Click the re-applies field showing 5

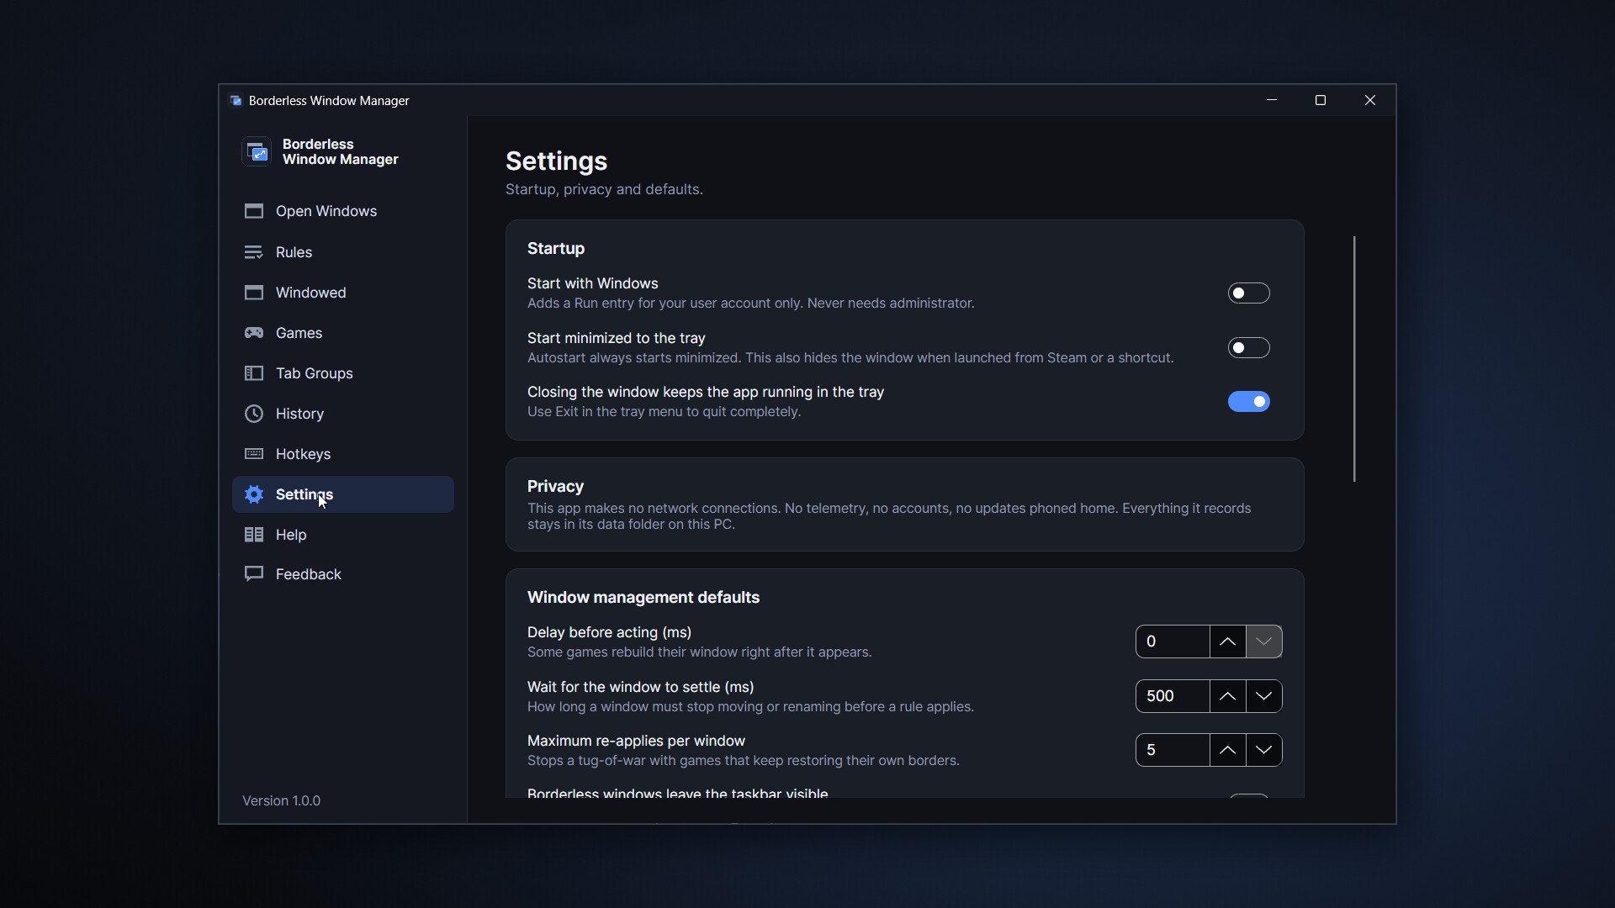(1173, 750)
